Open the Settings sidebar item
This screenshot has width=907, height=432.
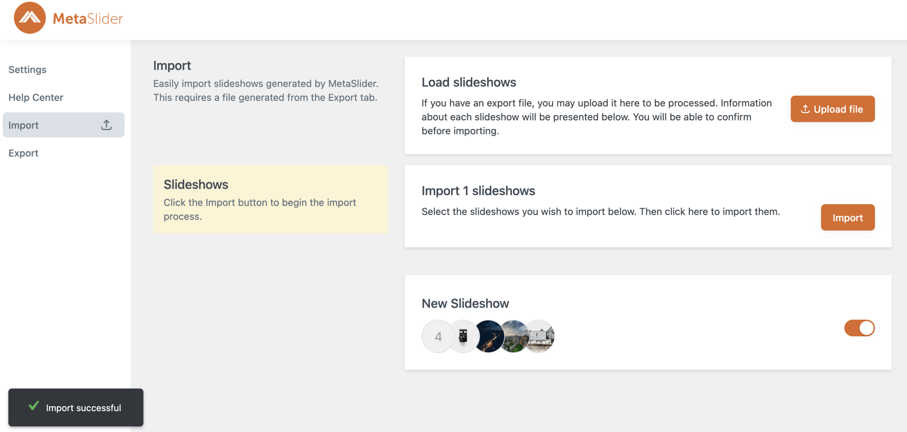point(27,69)
